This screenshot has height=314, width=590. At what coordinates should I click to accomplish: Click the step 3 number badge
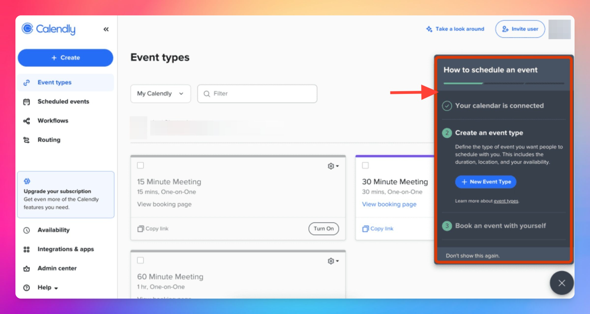pyautogui.click(x=447, y=226)
